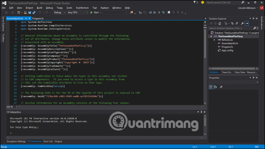
Task: Toggle the Preview Selected Items icon
Action: click(247, 23)
